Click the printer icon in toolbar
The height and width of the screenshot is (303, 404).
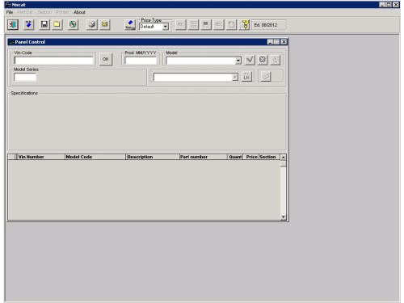[92, 25]
